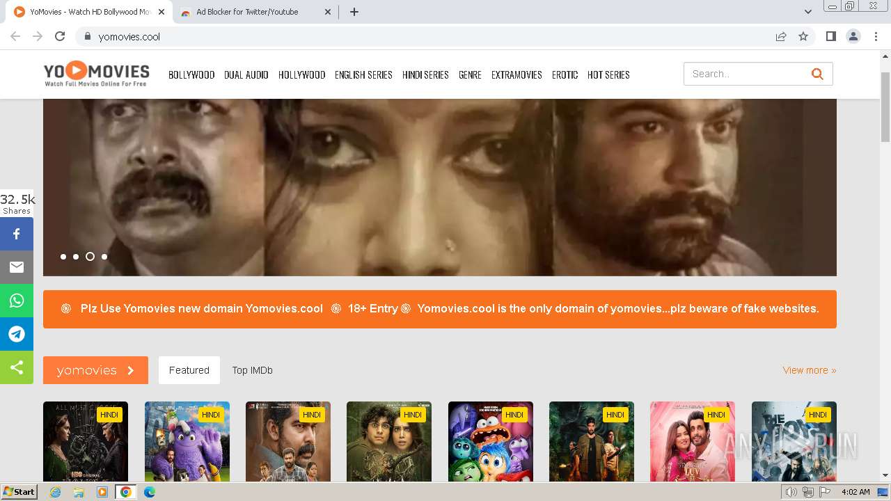The image size is (891, 501).
Task: Click the 18+ Entry link
Action: point(373,308)
